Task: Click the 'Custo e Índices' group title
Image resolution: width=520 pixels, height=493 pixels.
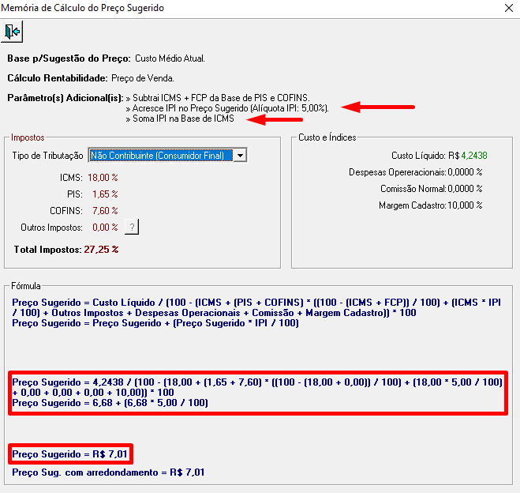Action: pos(327,137)
